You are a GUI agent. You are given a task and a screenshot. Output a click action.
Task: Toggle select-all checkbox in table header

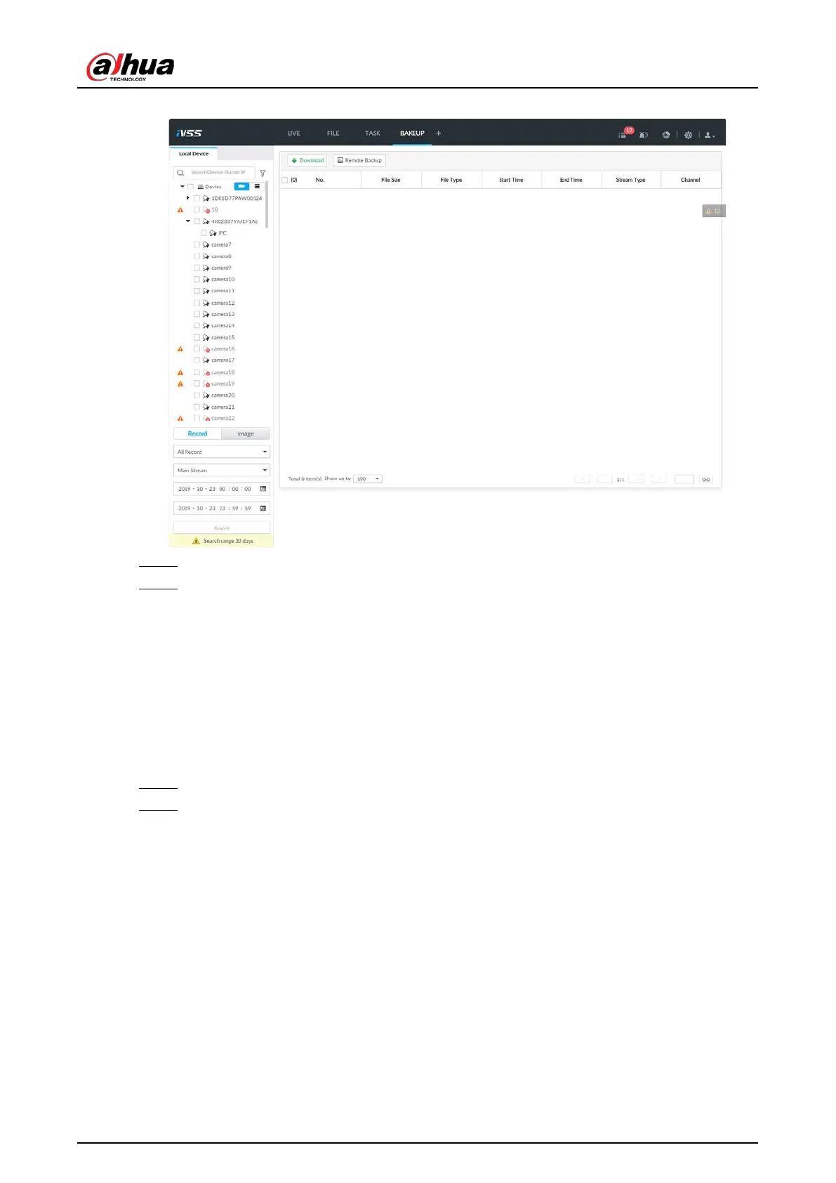[284, 180]
